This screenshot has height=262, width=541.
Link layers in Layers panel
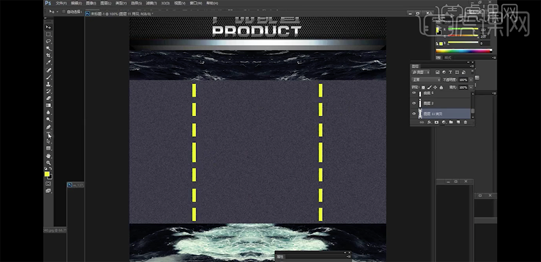tap(422, 122)
